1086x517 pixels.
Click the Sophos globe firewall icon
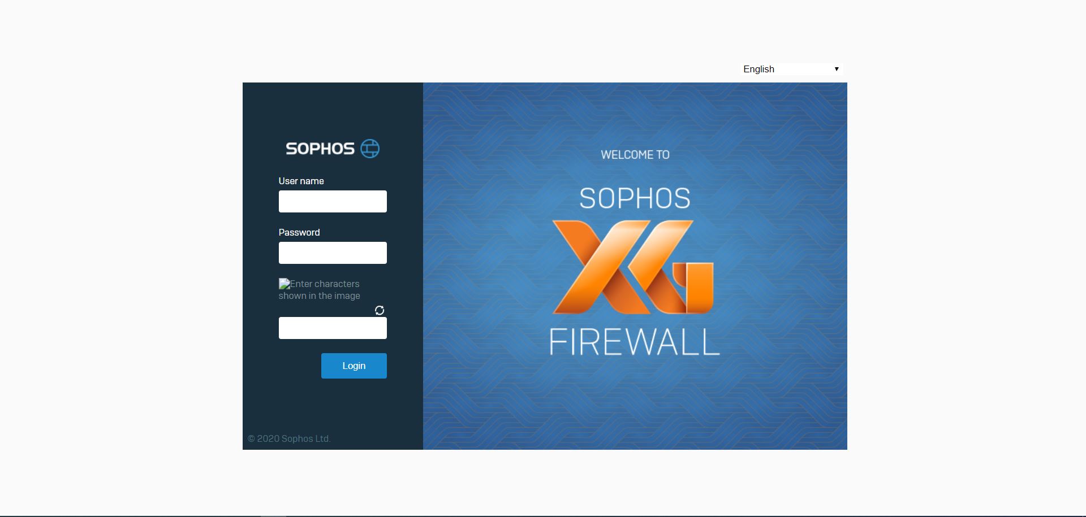point(370,149)
